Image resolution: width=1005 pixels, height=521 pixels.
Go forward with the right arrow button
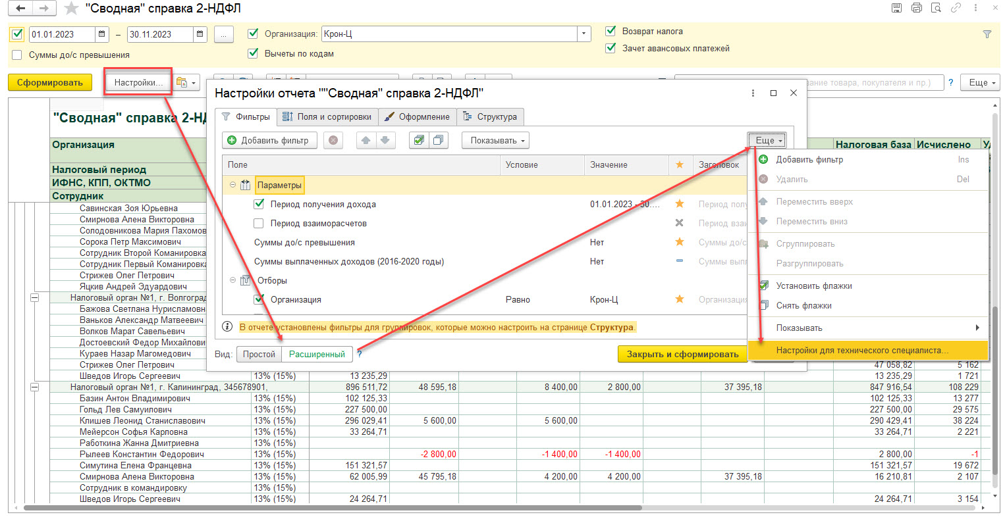[x=43, y=9]
